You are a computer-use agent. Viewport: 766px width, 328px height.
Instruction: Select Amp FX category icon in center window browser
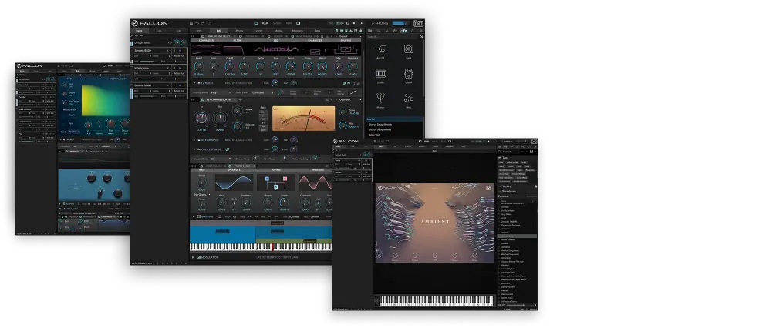tap(381, 49)
